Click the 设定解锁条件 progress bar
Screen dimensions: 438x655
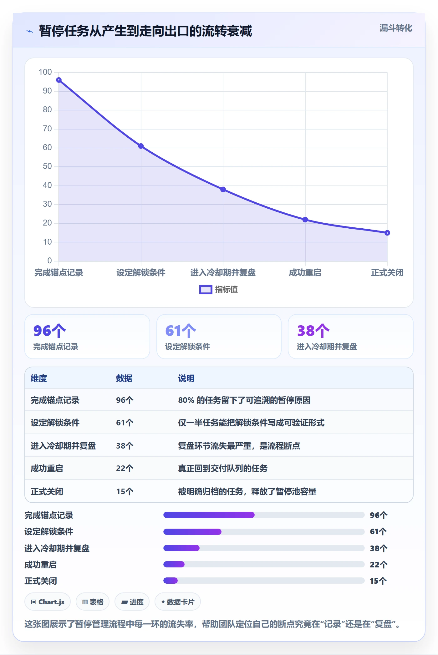click(x=264, y=531)
